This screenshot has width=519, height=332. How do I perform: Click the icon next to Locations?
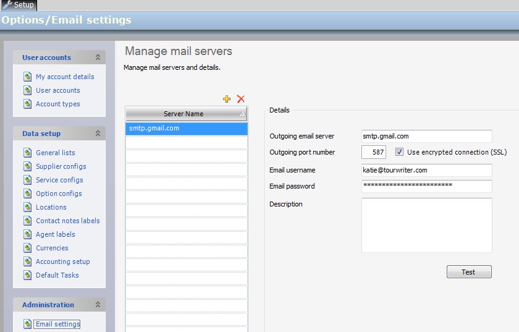click(27, 207)
